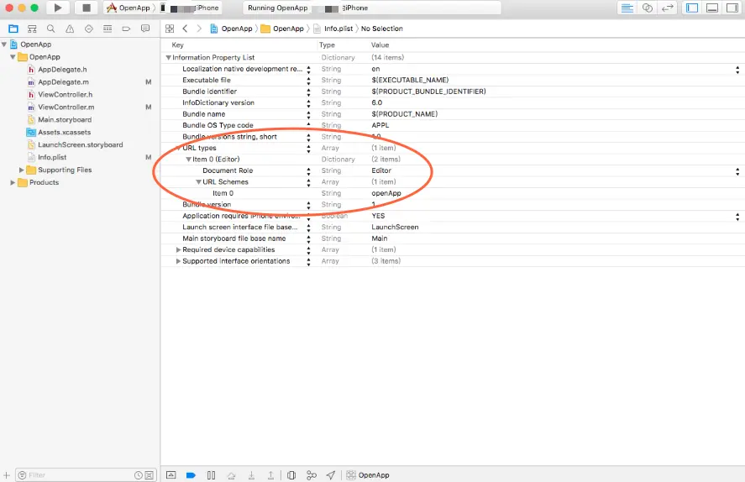Click OpenApp project in jump bar

(231, 29)
